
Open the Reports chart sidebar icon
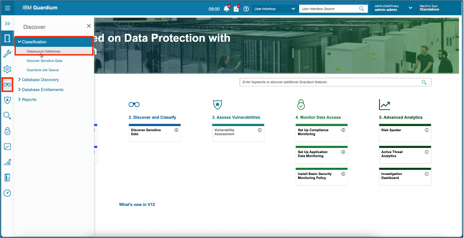click(8, 162)
